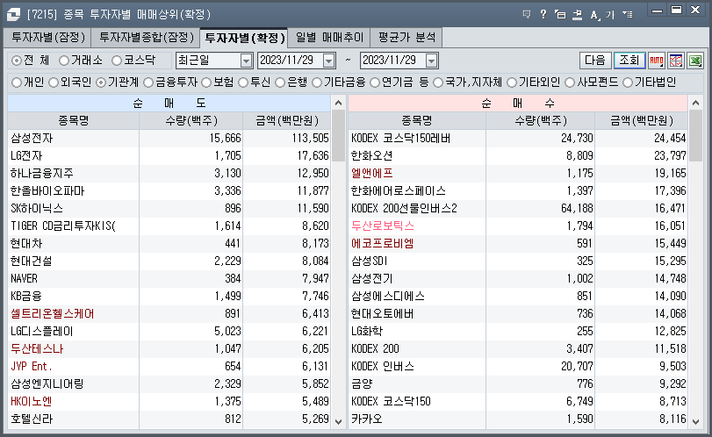Viewport: 712px width, 437px height.
Task: Select the 외국인 investor radio button
Action: point(54,82)
